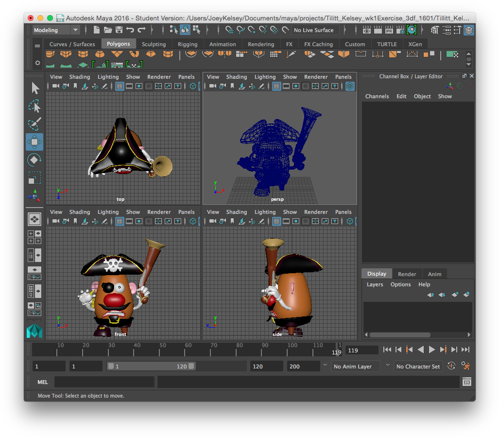Screen dimensions: 499x437
Task: Activate the Move tool in the toolbox
Action: pyautogui.click(x=34, y=142)
